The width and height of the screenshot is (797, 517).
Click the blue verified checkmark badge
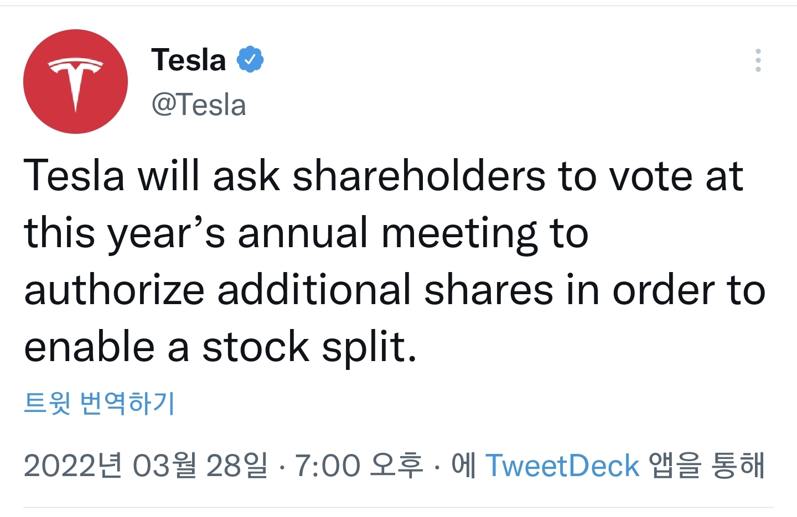250,60
